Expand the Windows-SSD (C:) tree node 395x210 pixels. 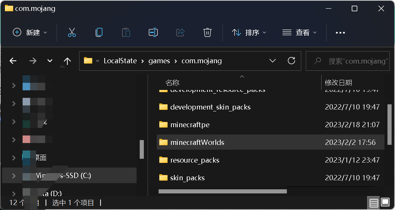(14, 175)
